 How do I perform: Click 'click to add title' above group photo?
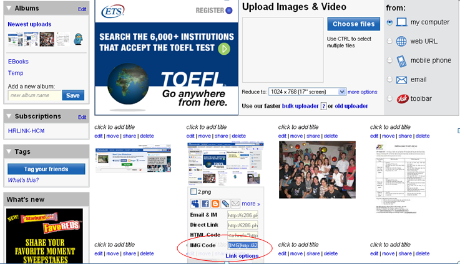(298, 127)
